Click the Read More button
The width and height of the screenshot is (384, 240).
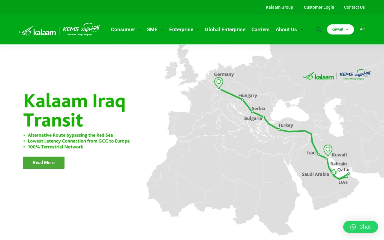pos(43,163)
